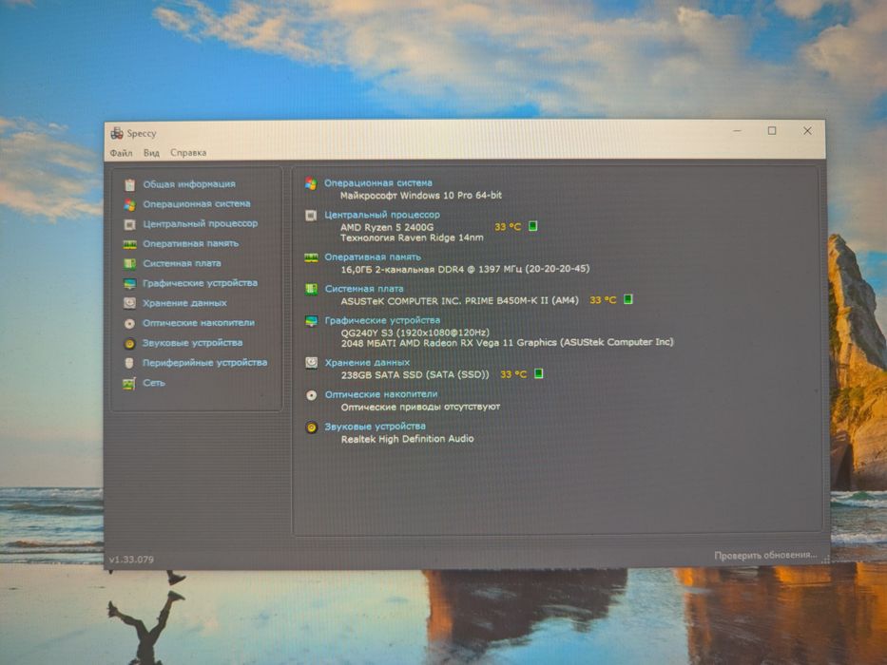Viewport: 887px width, 665px height.
Task: Select Общая информация in the sidebar
Action: [189, 184]
